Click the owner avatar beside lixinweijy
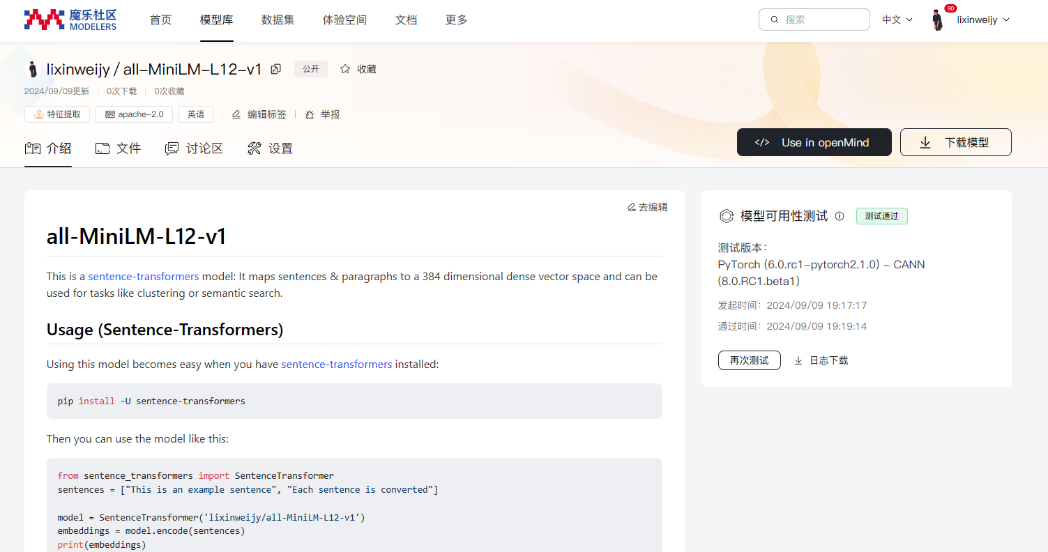 click(x=32, y=69)
